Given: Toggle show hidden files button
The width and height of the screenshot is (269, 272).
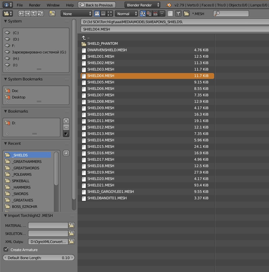Looking at the screenshot, I should point(170,14).
